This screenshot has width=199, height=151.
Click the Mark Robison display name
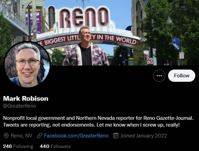(25, 98)
